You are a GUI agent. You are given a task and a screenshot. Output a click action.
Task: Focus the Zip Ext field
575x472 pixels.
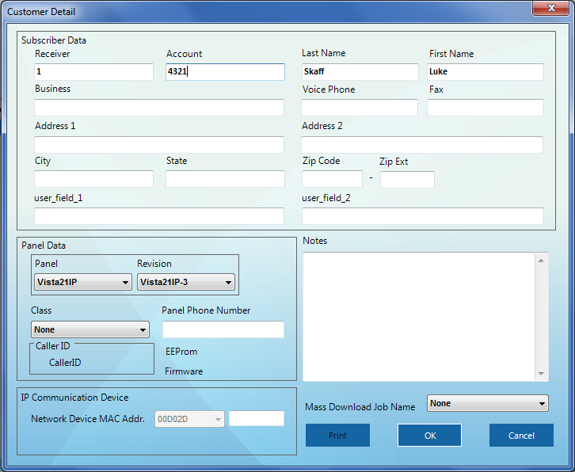407,180
